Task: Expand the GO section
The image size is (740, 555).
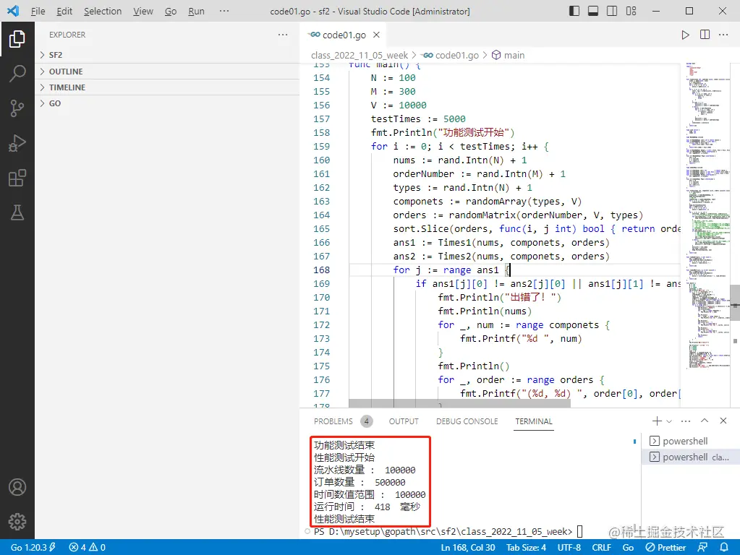Action: 167,103
